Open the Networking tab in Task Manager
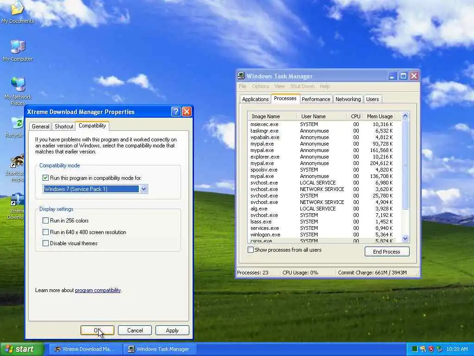 pyautogui.click(x=348, y=99)
